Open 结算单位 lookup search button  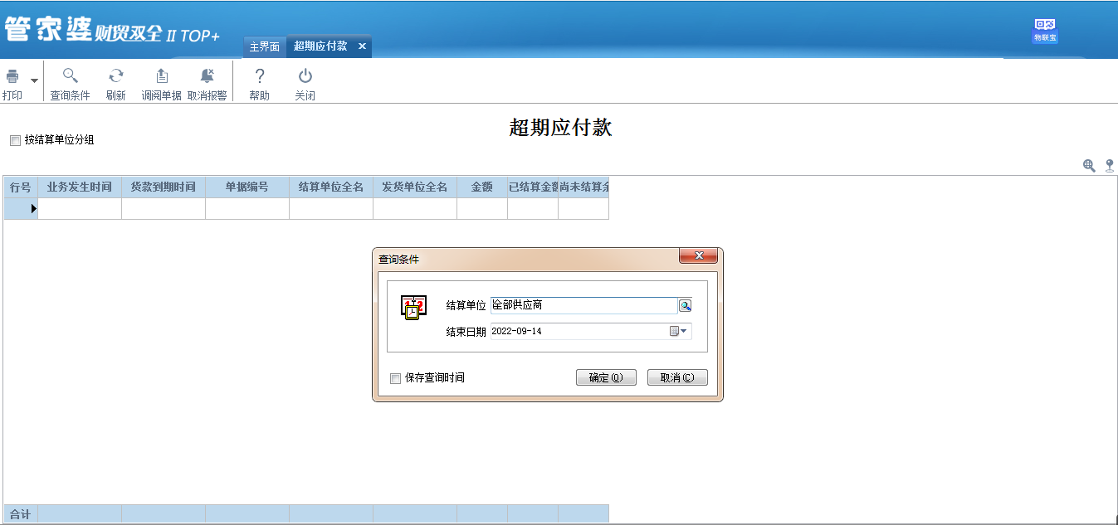click(x=685, y=306)
